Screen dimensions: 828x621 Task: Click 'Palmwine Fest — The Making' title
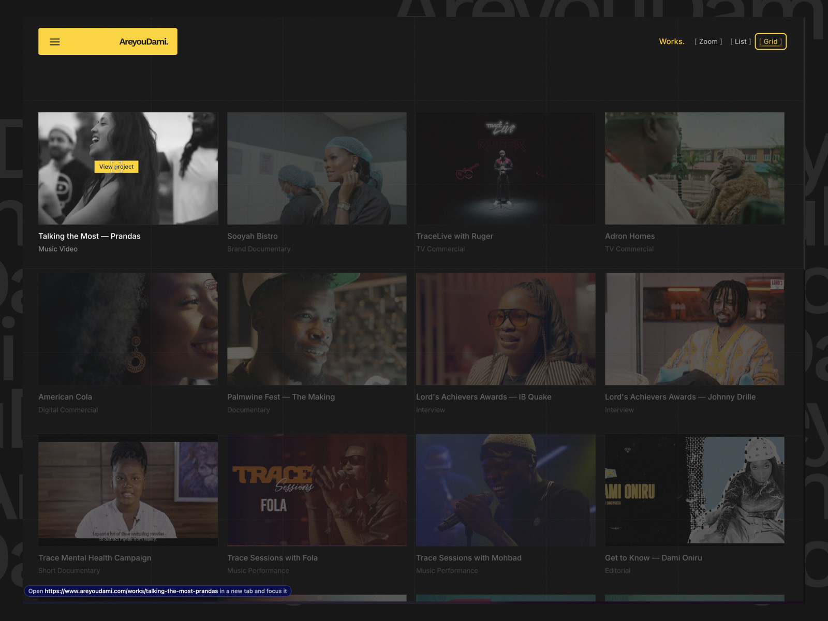(281, 397)
